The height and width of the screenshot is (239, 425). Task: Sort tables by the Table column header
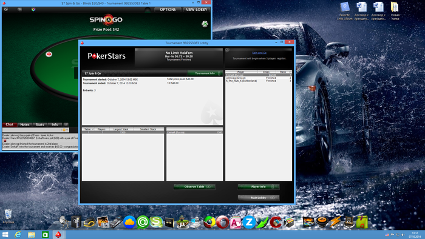[89, 129]
